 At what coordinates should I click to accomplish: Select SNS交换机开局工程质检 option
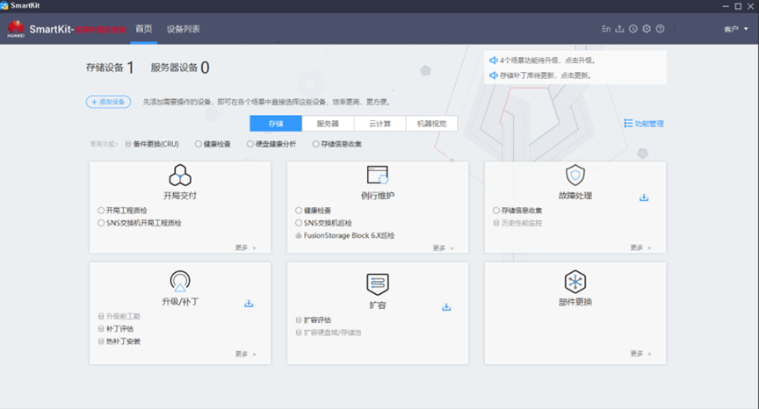pos(140,223)
